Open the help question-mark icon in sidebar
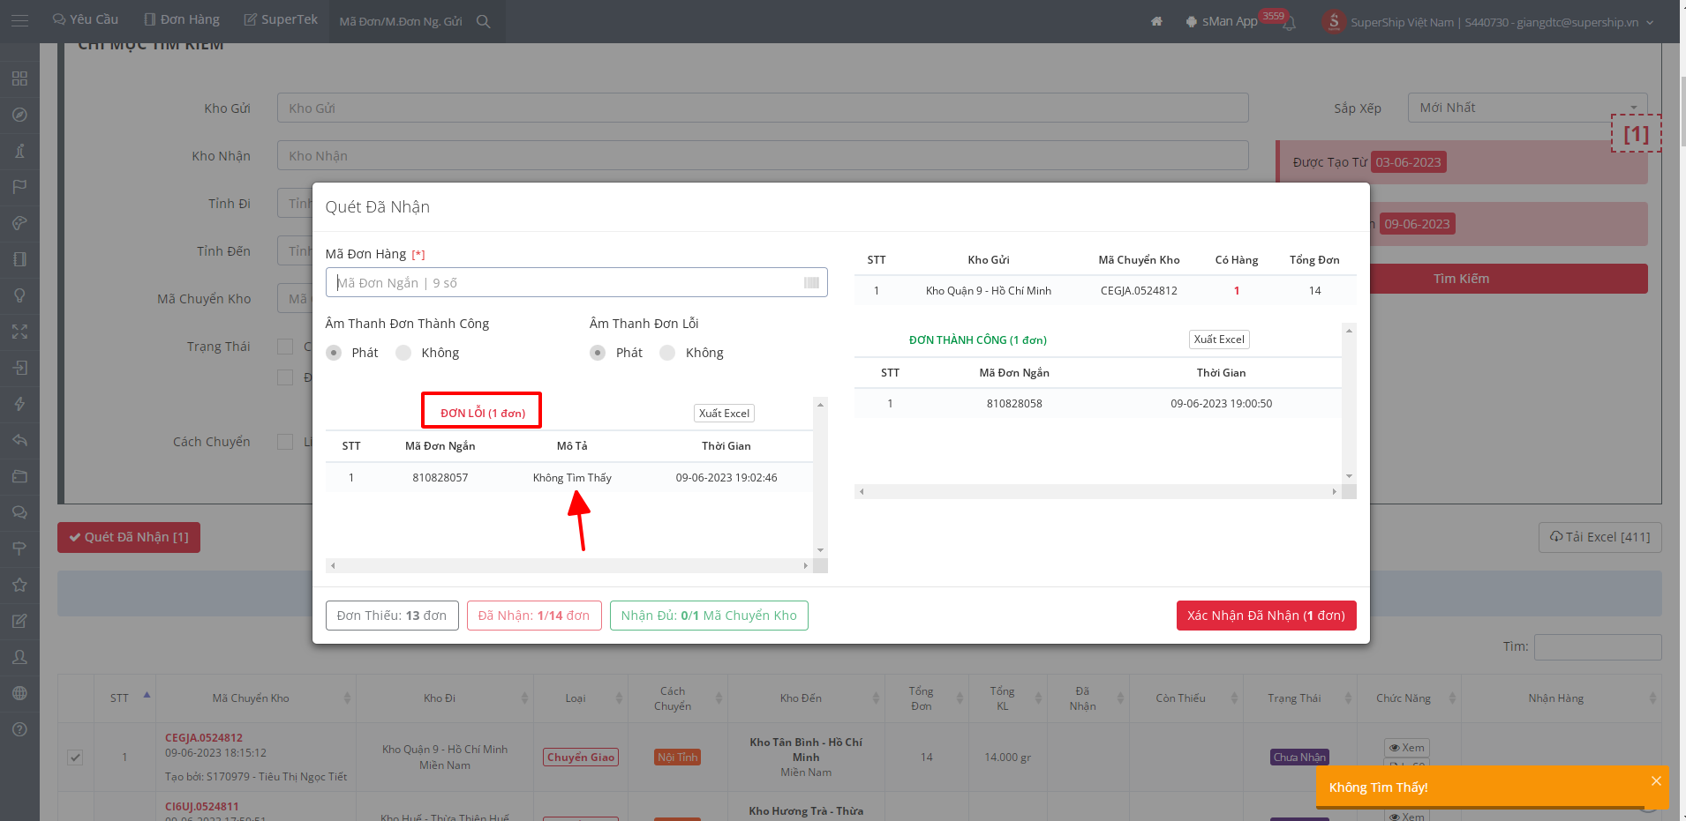Viewport: 1686px width, 821px height. [19, 729]
